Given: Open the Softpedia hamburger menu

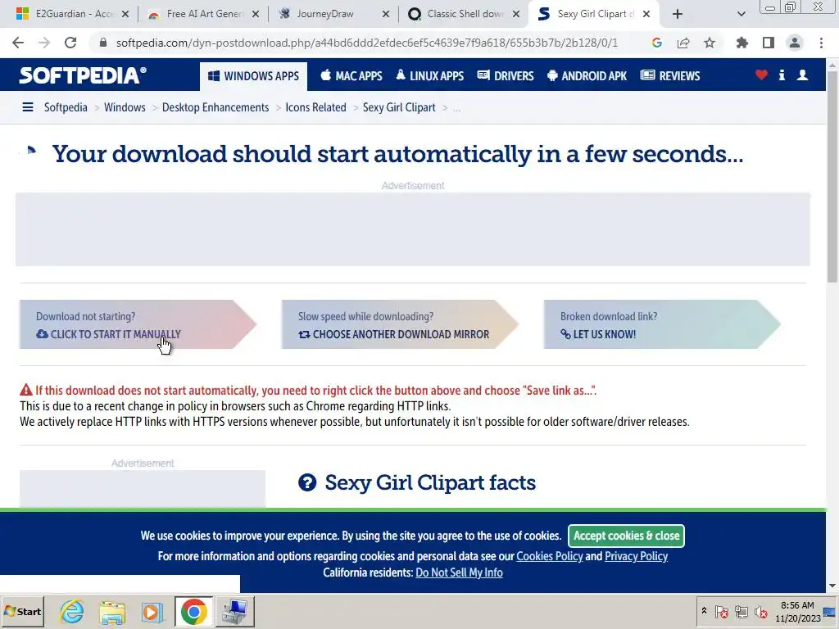Looking at the screenshot, I should 28,107.
